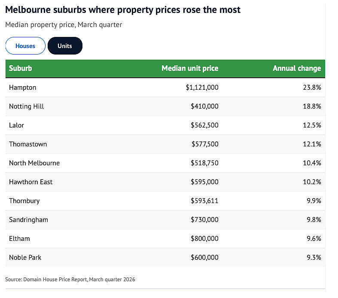The height and width of the screenshot is (298, 338).
Task: Click the Thomastown suburb name
Action: [28, 144]
